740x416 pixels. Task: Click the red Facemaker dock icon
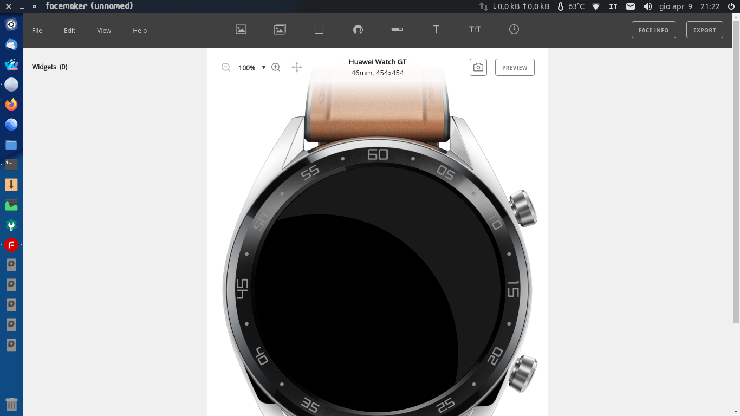(x=11, y=245)
